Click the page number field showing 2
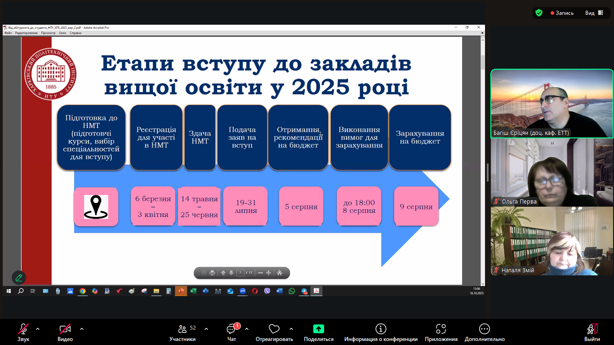Image resolution: width=614 pixels, height=345 pixels. (x=240, y=273)
